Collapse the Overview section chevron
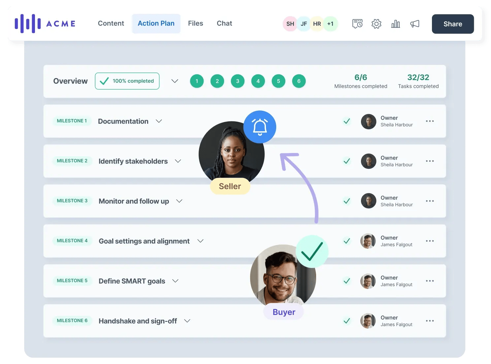Image resolution: width=491 pixels, height=364 pixels. coord(175,81)
